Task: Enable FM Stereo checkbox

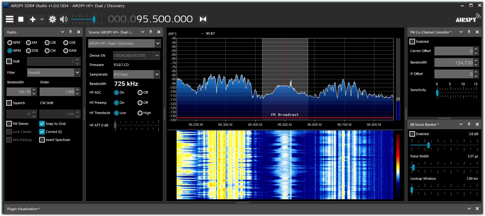Action: click(9, 124)
